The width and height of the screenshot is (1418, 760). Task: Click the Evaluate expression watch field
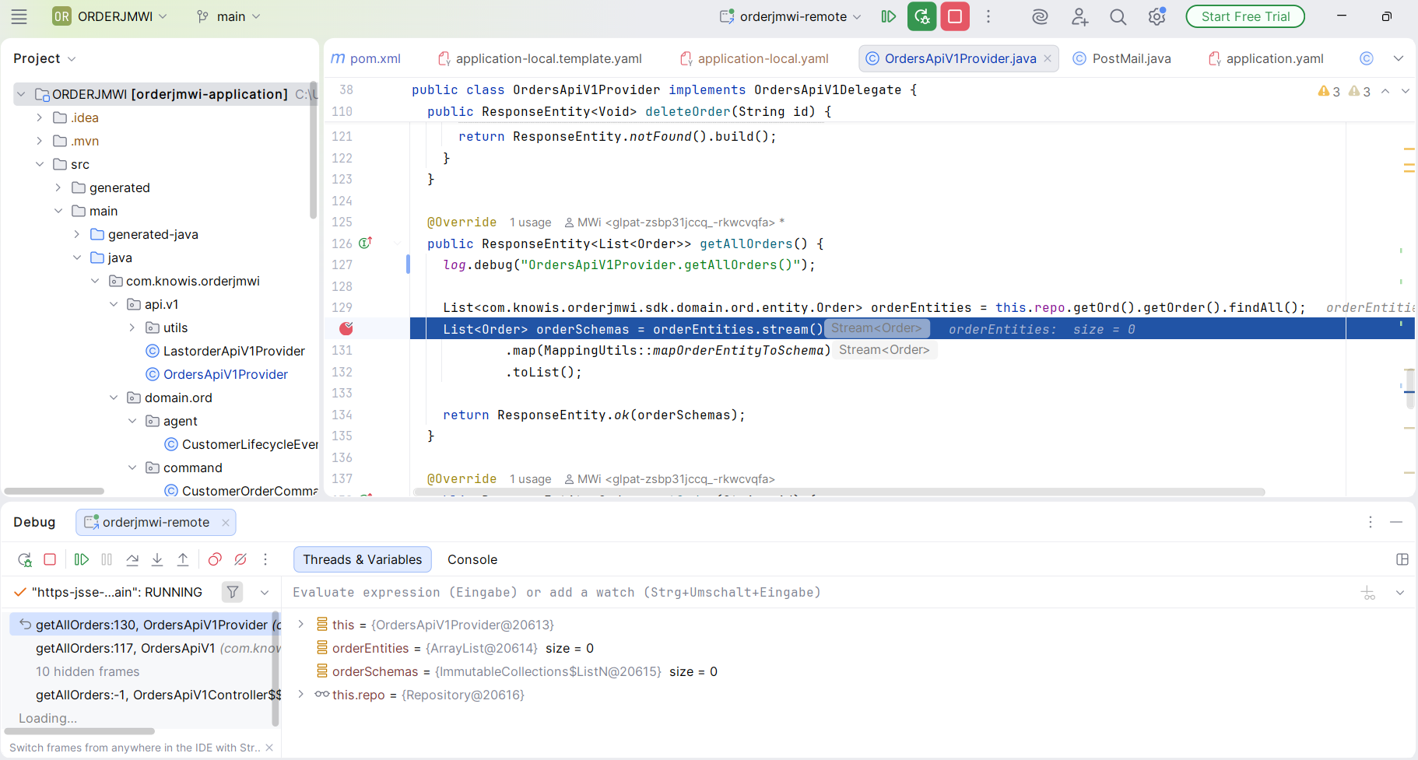click(556, 592)
